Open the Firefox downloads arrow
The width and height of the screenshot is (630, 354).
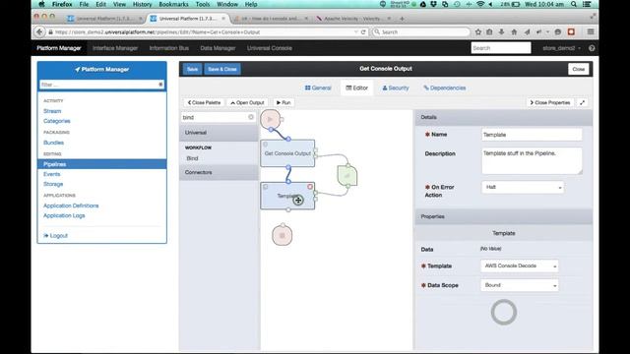tap(501, 31)
